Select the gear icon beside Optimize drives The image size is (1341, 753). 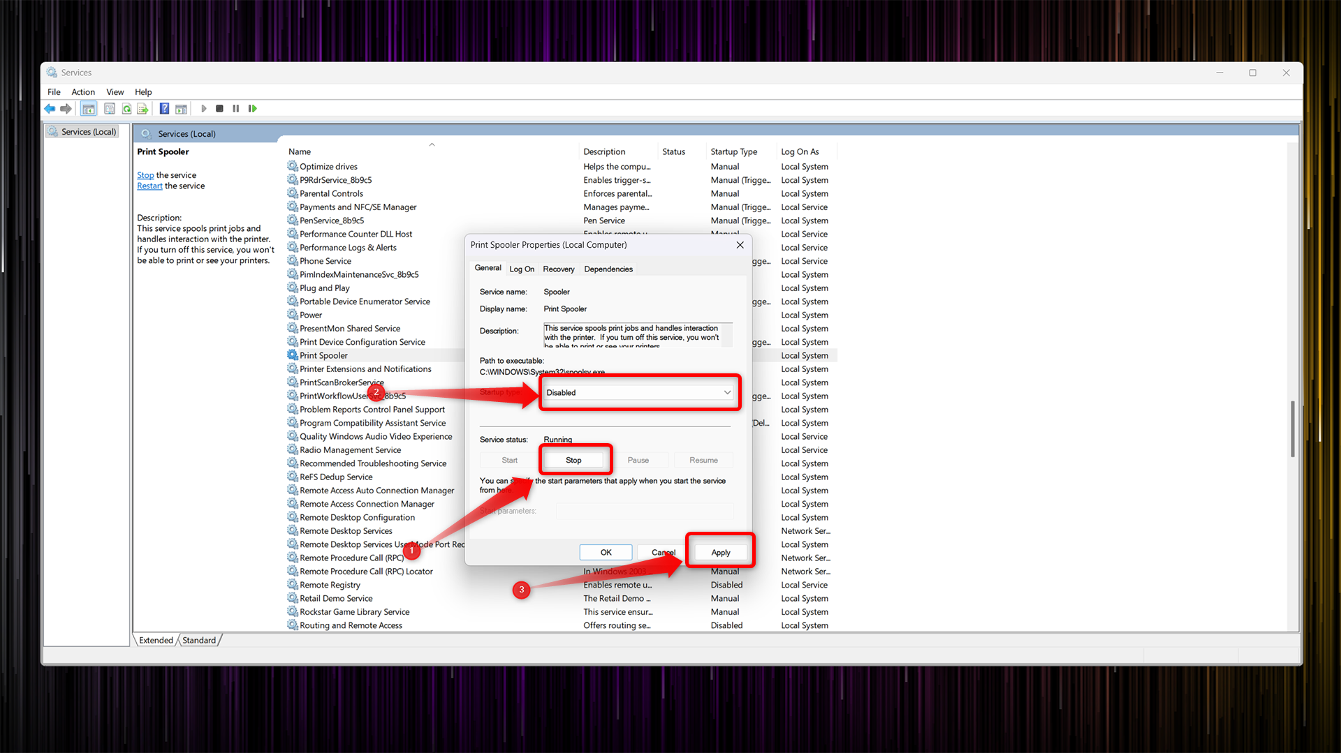click(x=293, y=166)
